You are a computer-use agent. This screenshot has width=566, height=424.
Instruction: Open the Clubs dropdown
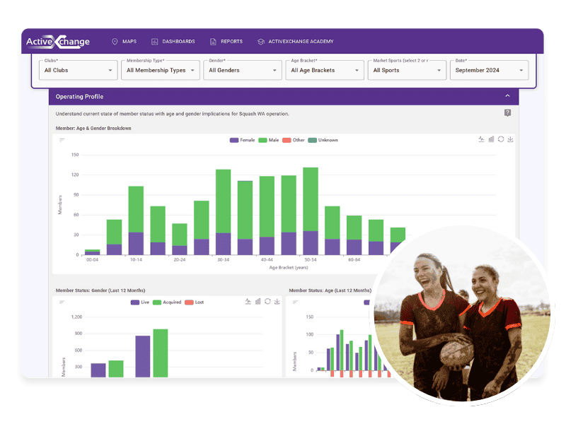(78, 70)
